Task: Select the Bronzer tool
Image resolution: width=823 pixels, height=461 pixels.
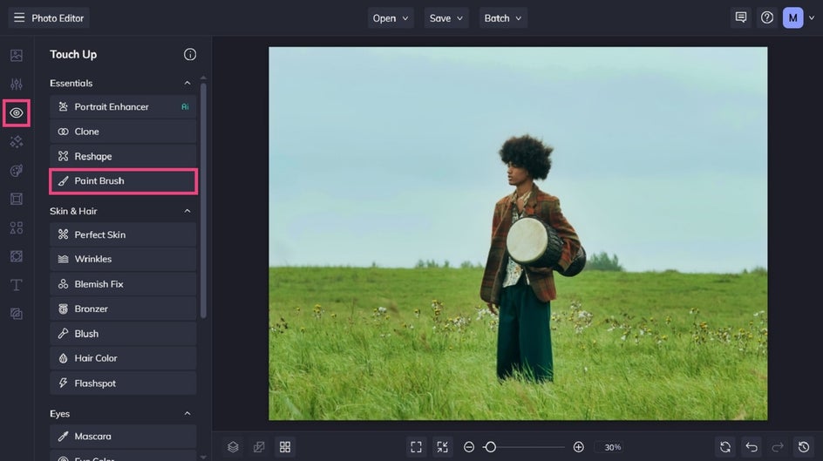Action: coord(123,308)
